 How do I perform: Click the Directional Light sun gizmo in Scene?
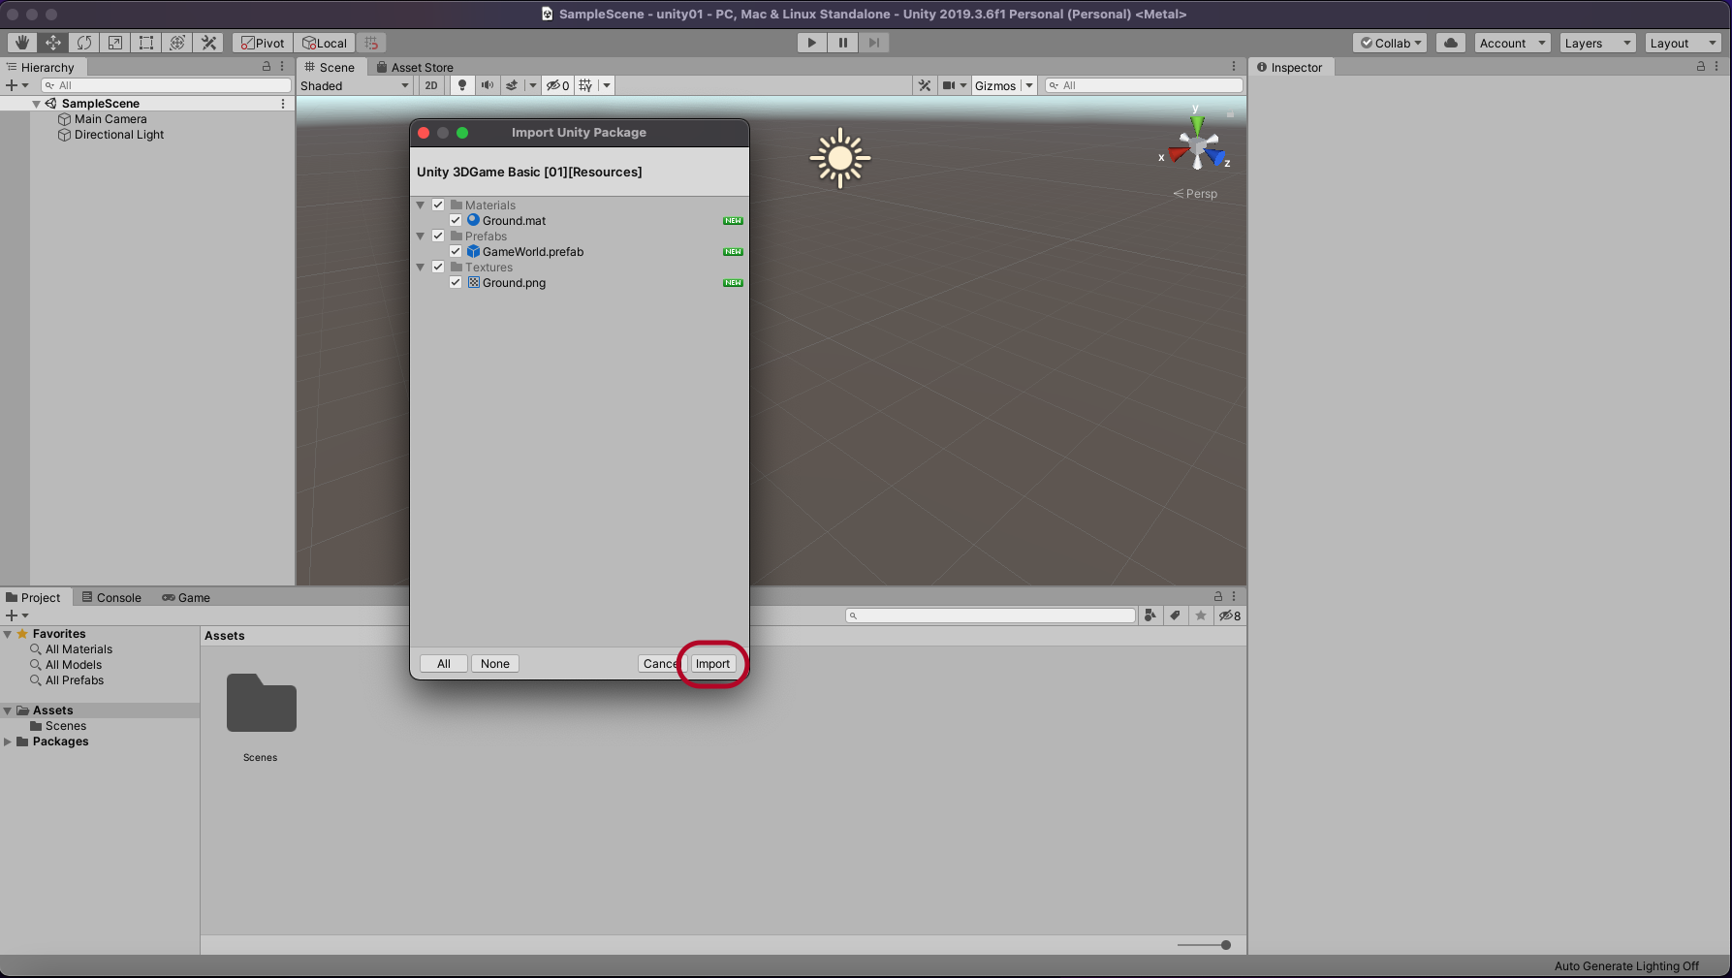840,158
